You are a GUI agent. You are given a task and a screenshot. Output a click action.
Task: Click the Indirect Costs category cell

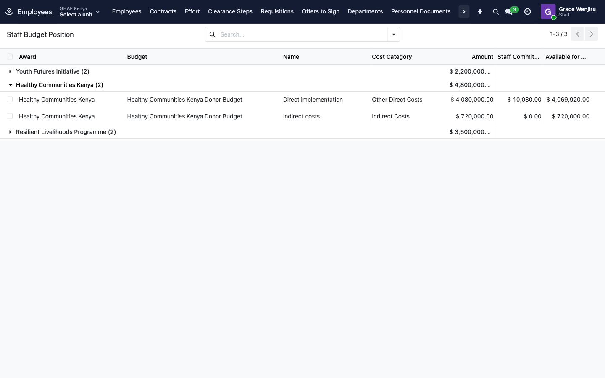[391, 116]
